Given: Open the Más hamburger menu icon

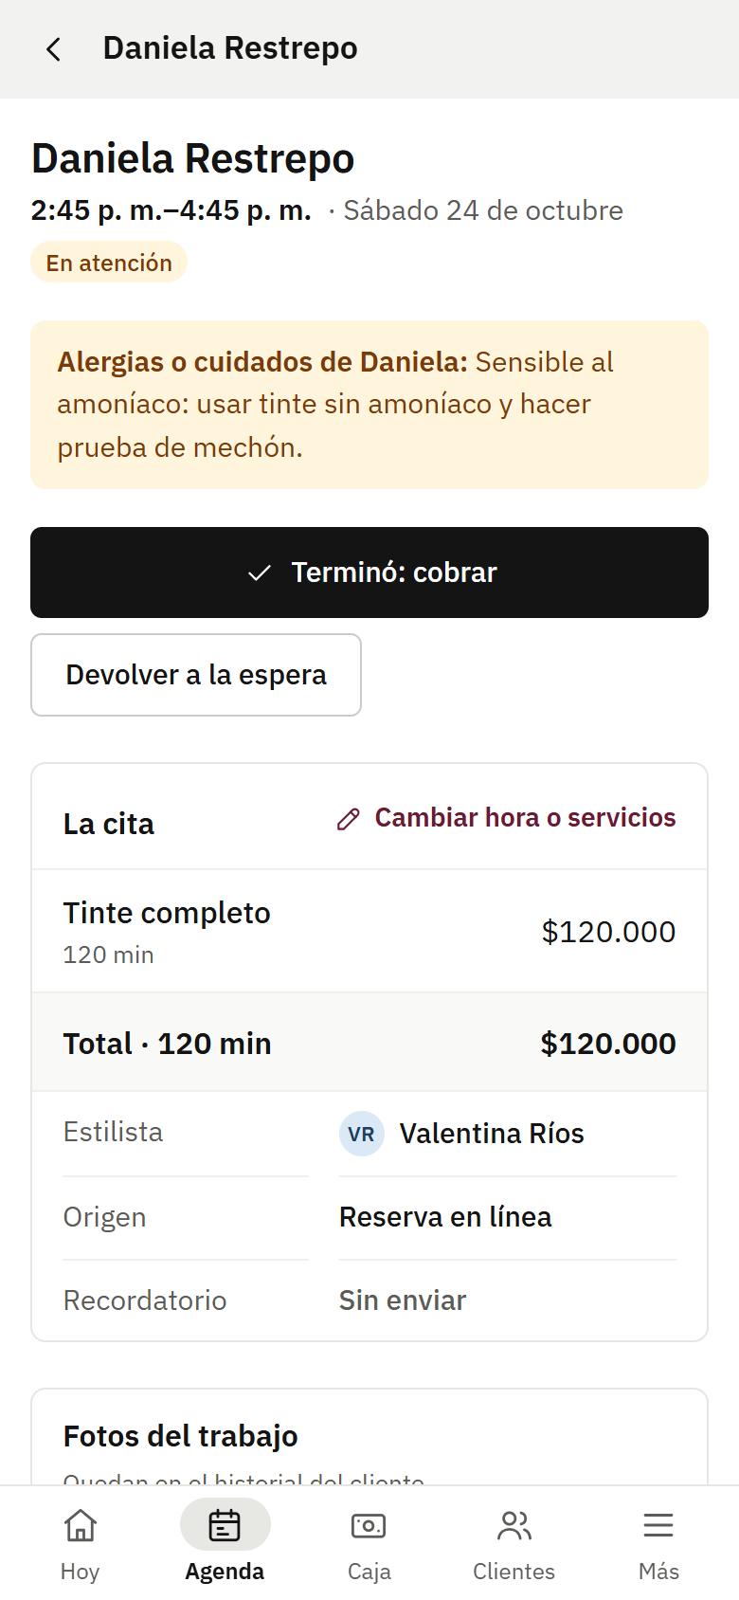Looking at the screenshot, I should point(658,1525).
